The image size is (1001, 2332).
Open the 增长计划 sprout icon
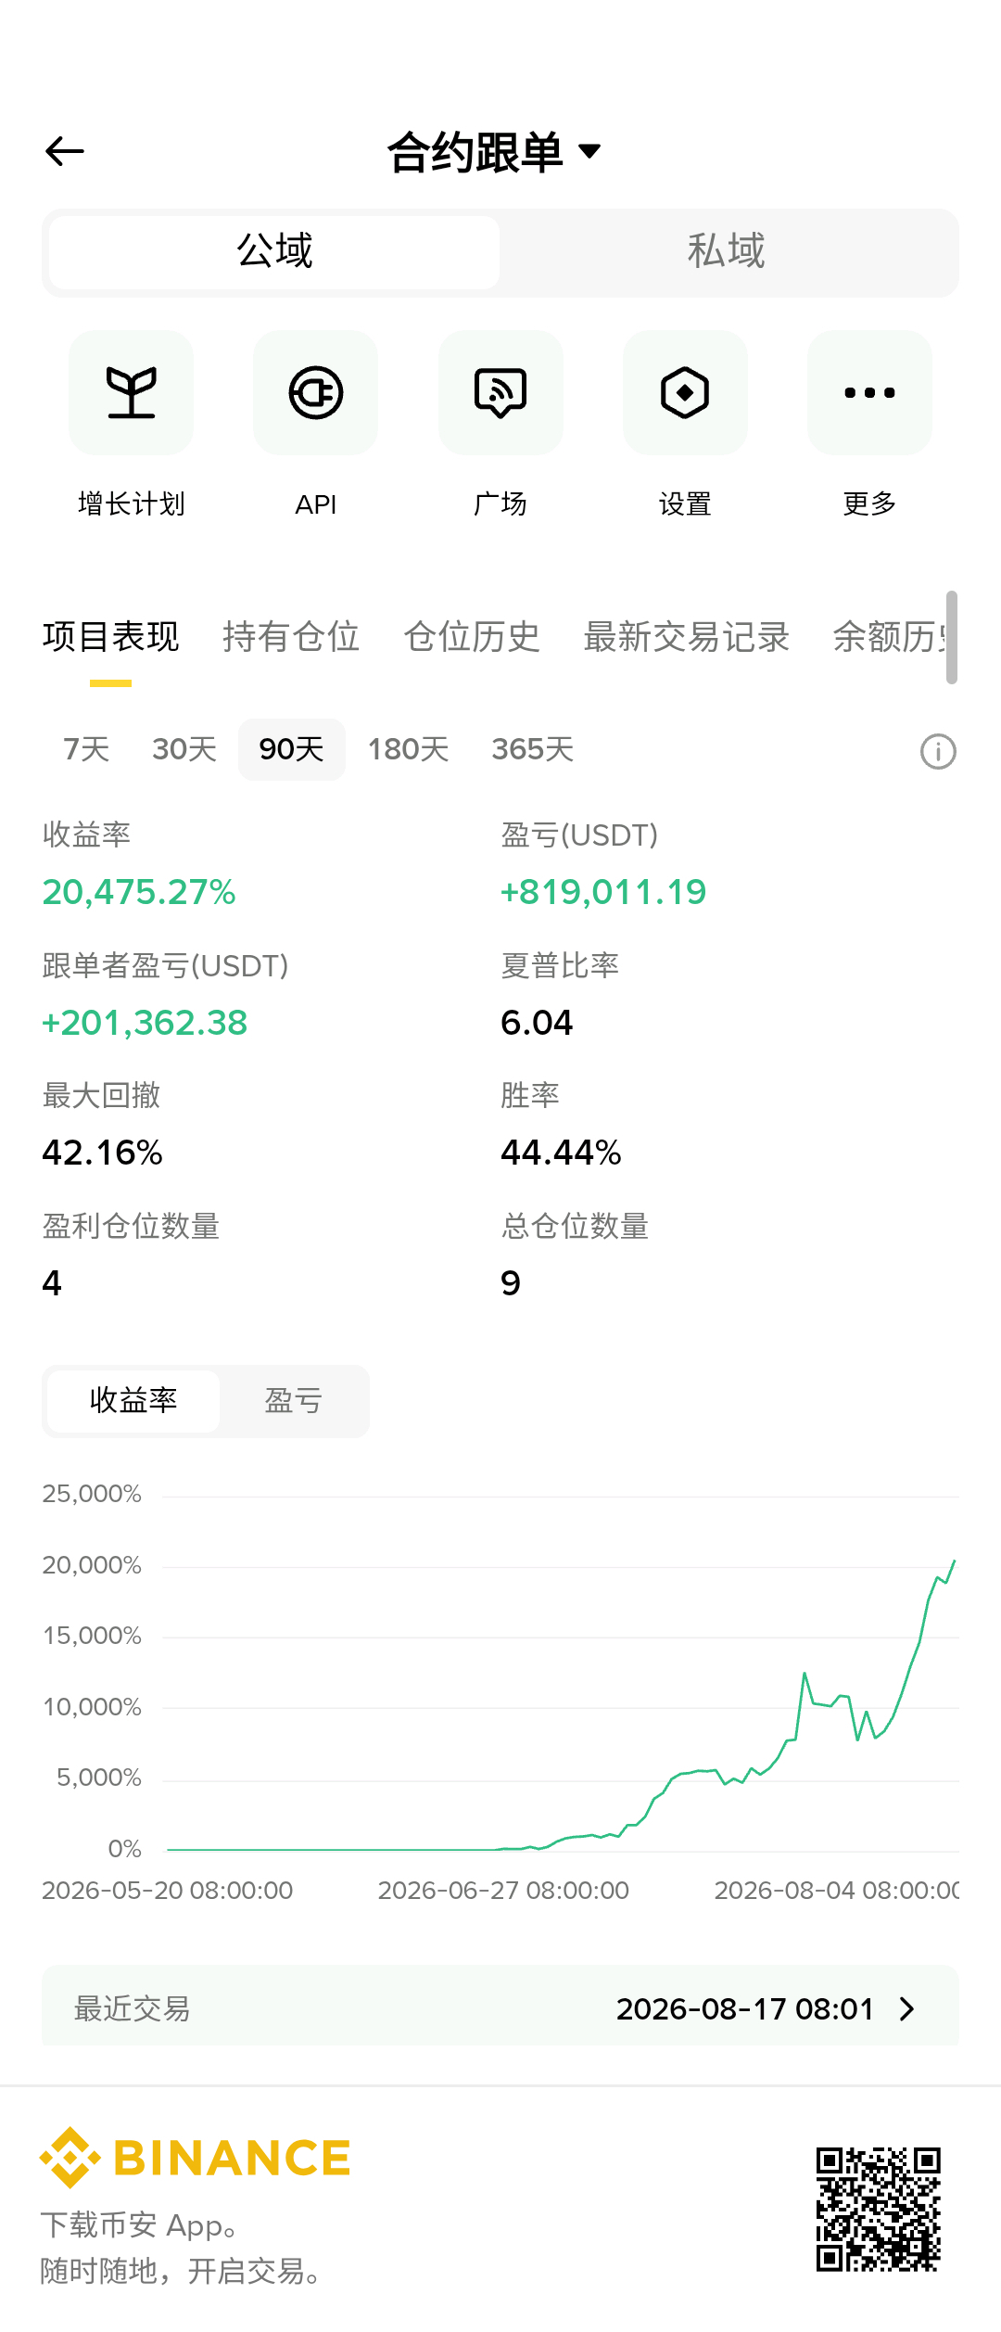point(131,392)
